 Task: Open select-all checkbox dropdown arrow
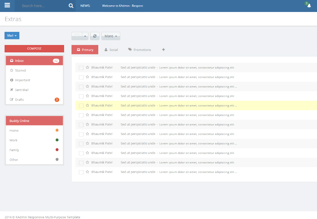click(x=85, y=36)
